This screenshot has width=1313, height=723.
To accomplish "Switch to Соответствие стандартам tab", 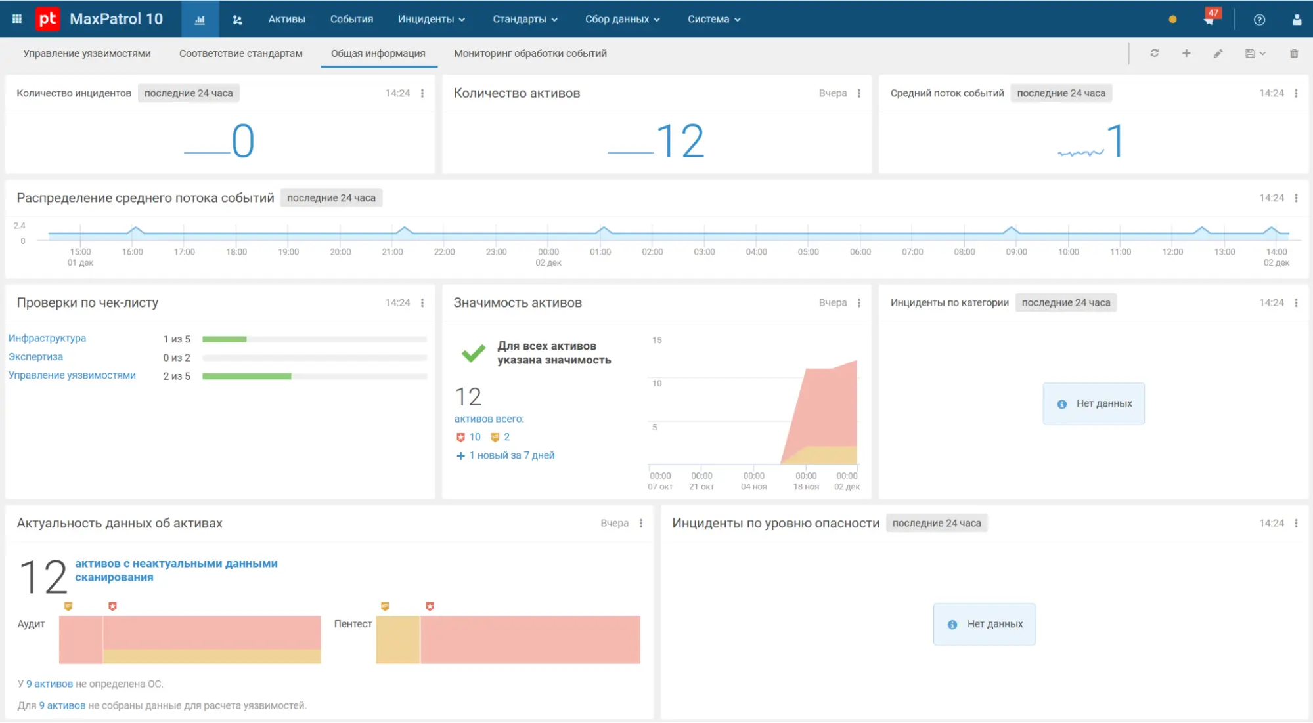I will coord(241,53).
